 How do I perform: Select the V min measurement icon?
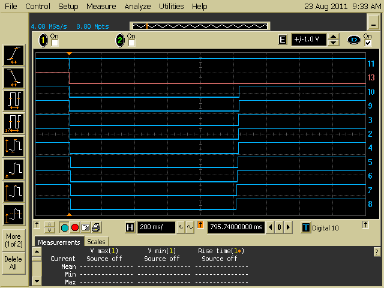[x=14, y=169]
